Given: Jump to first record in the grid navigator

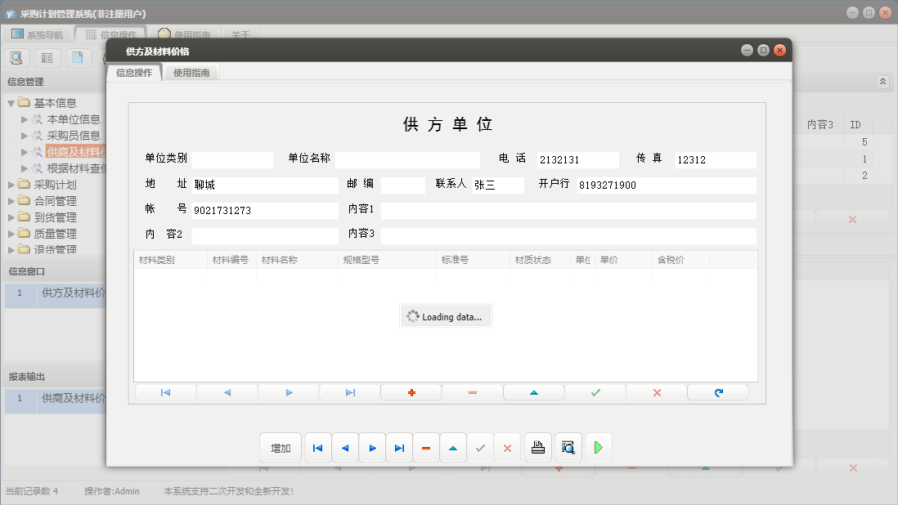Looking at the screenshot, I should click(166, 392).
